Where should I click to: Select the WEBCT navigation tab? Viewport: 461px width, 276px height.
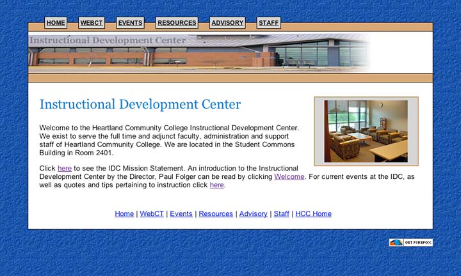point(92,23)
